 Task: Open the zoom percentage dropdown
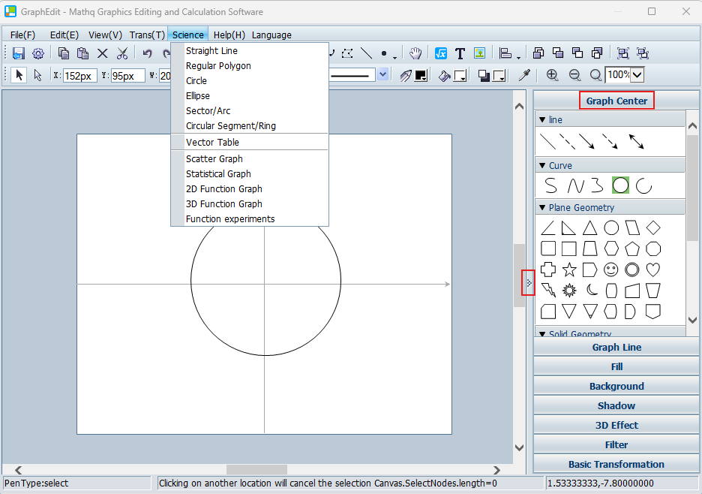pyautogui.click(x=637, y=75)
